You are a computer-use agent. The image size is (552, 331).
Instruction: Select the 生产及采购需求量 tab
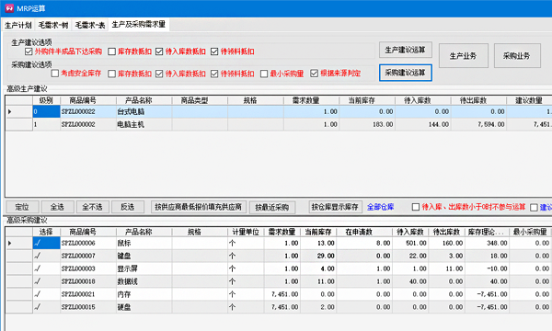click(x=139, y=24)
